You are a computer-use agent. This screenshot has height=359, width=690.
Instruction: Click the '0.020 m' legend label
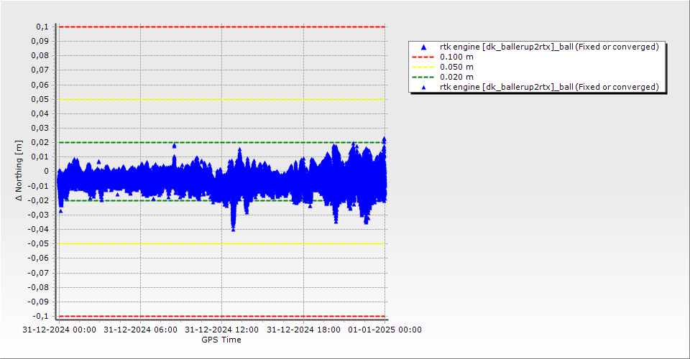[456, 78]
